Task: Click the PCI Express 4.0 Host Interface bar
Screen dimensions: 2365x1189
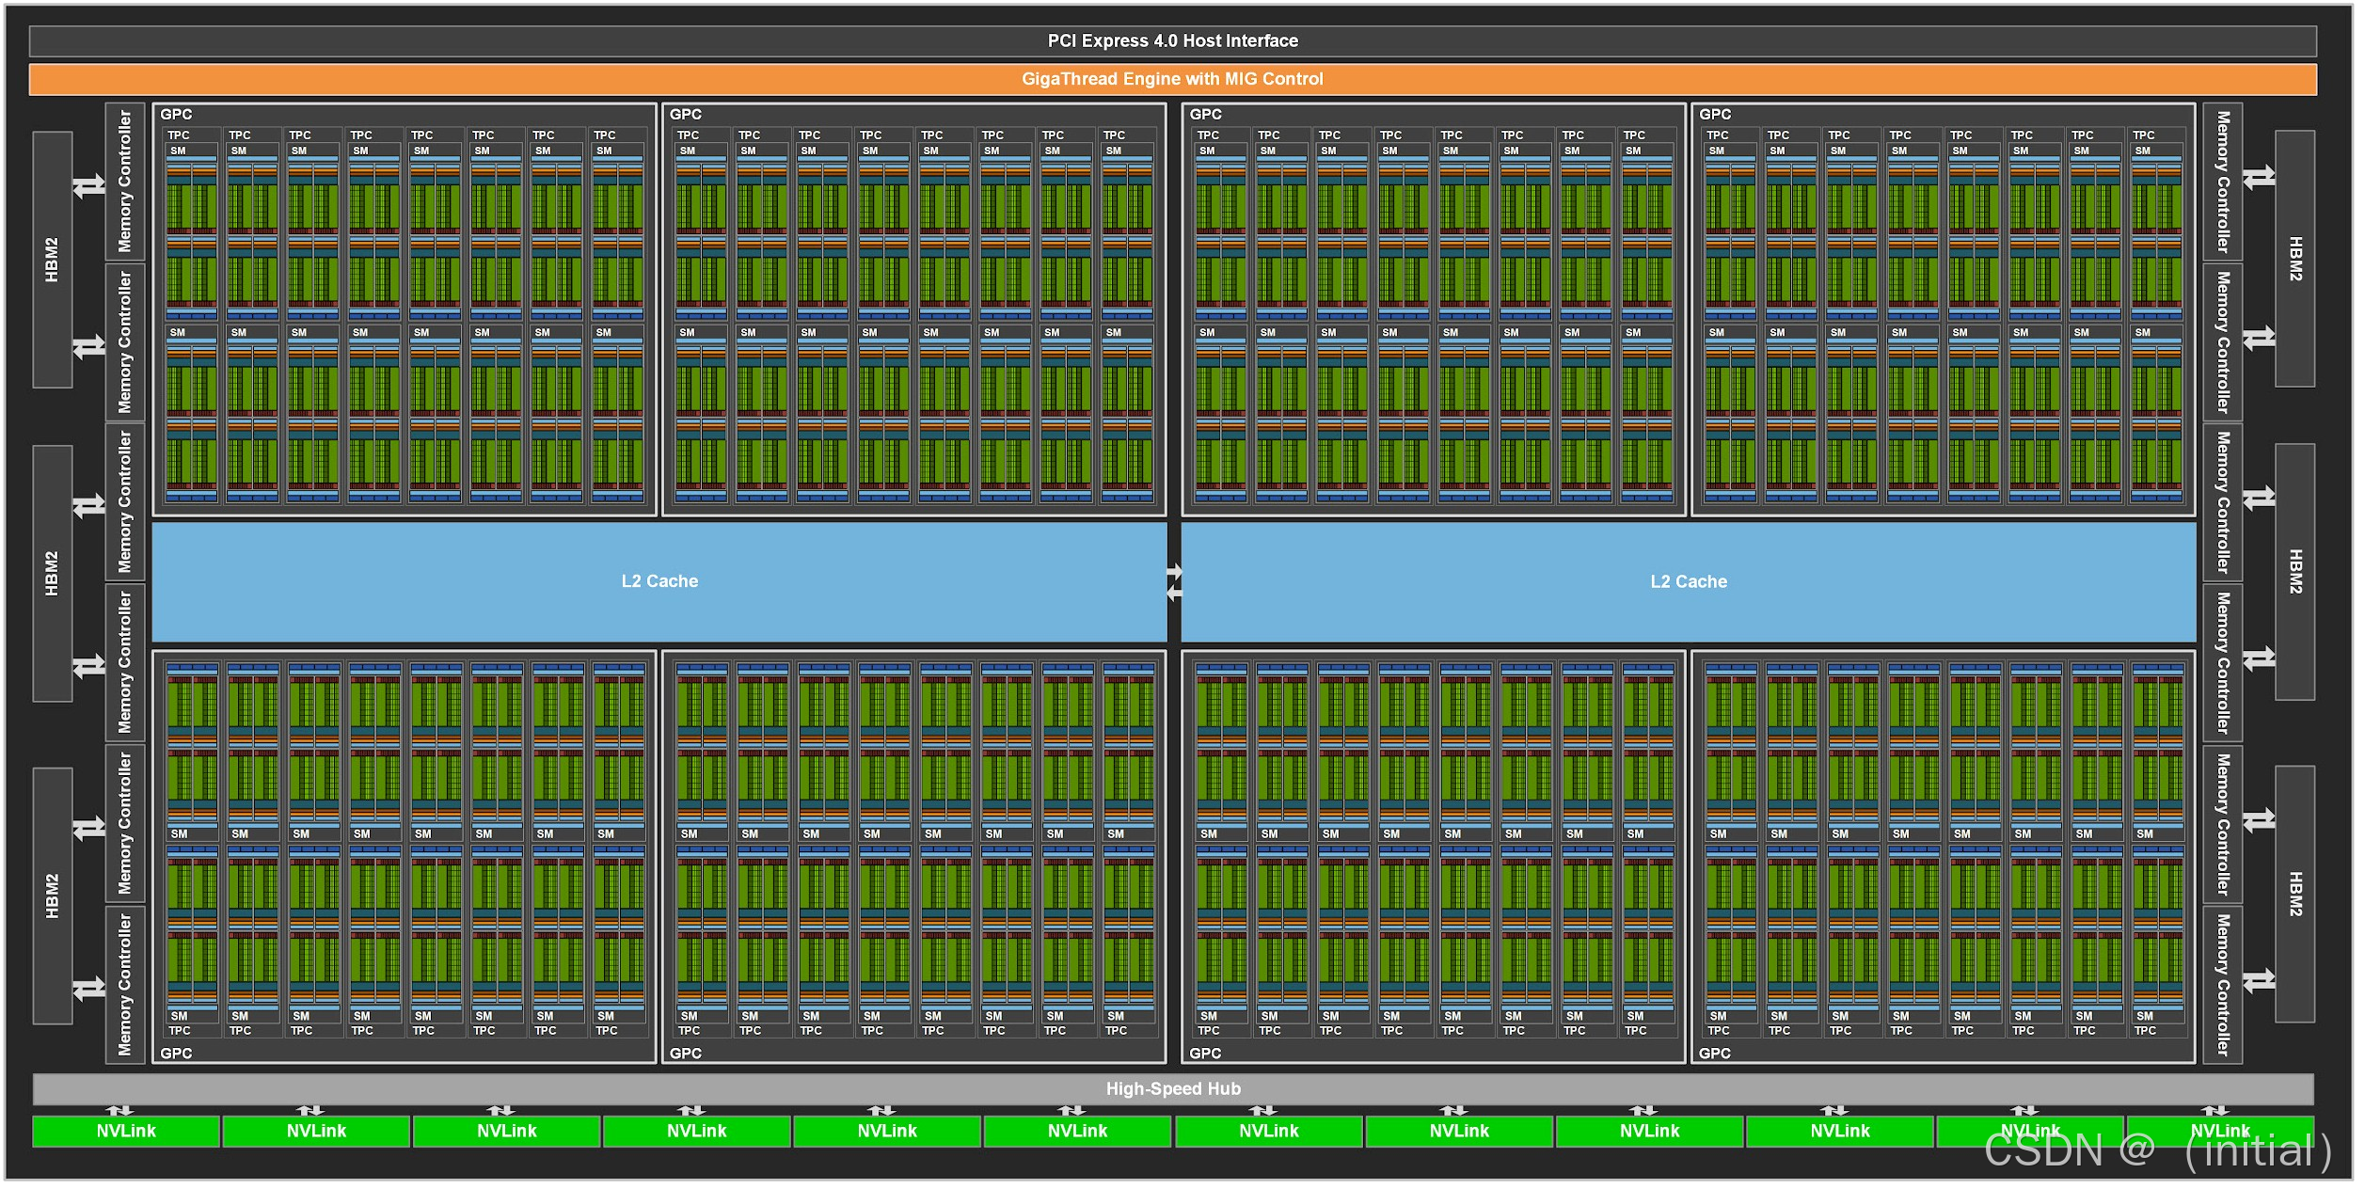Action: (x=1172, y=40)
